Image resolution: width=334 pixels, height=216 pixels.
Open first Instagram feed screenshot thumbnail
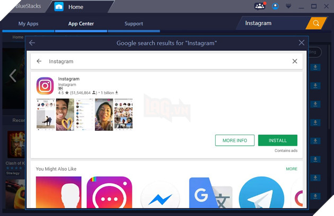(x=46, y=114)
